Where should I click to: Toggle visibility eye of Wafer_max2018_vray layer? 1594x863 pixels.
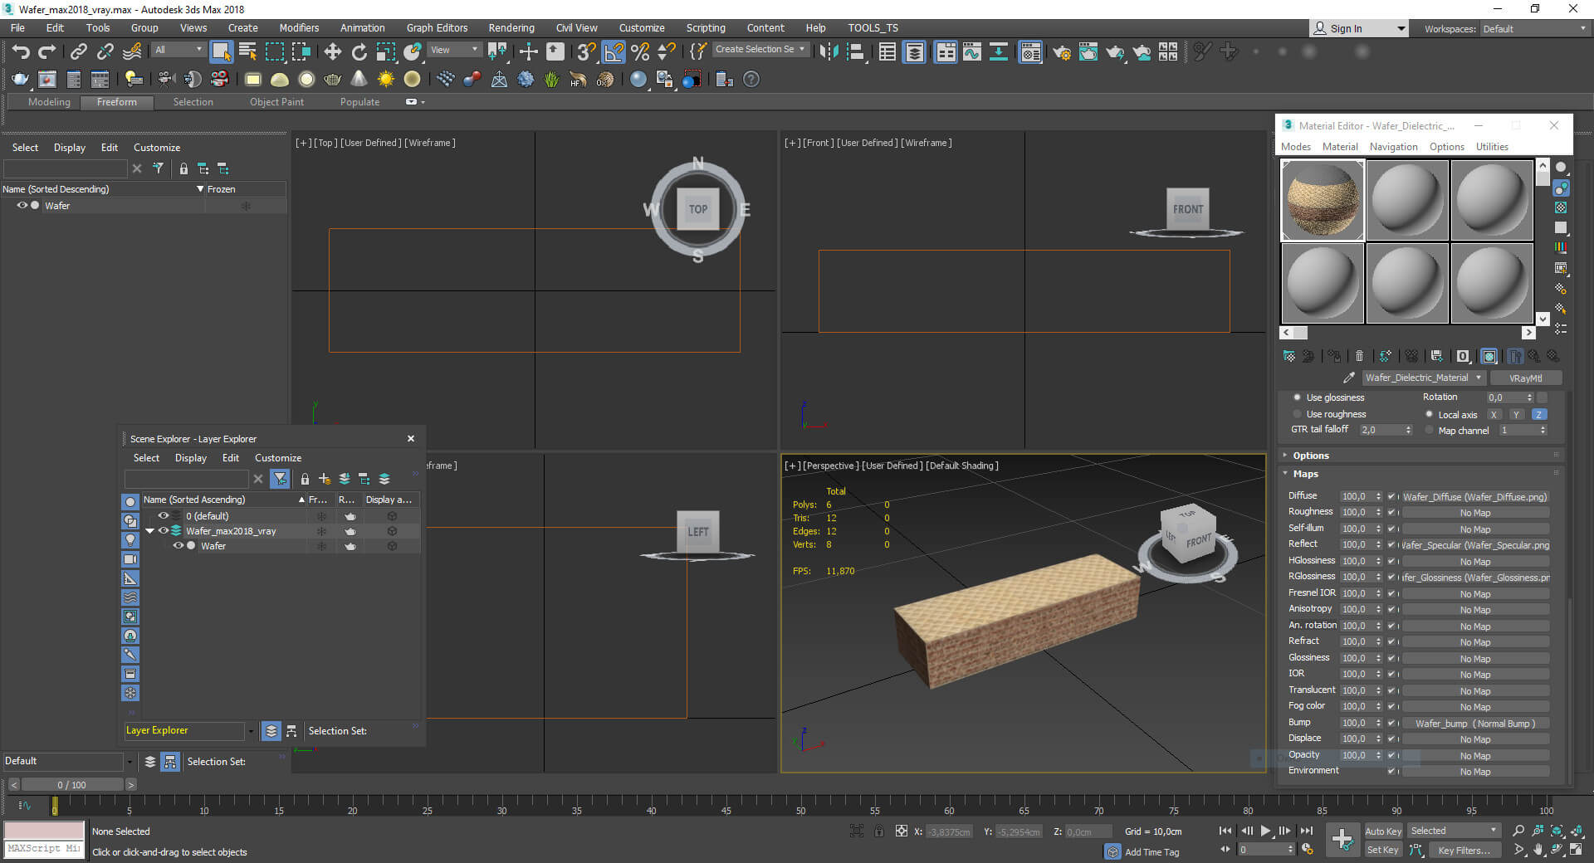click(x=164, y=531)
